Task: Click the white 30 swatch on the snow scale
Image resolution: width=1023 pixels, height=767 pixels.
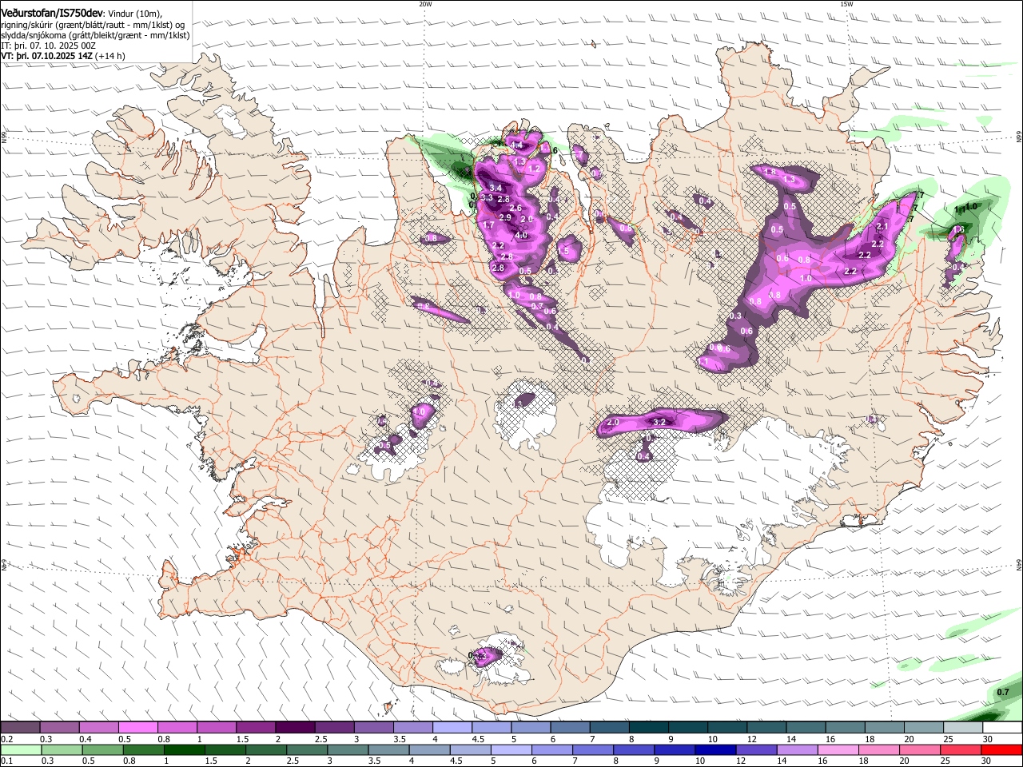Action: tap(1002, 728)
